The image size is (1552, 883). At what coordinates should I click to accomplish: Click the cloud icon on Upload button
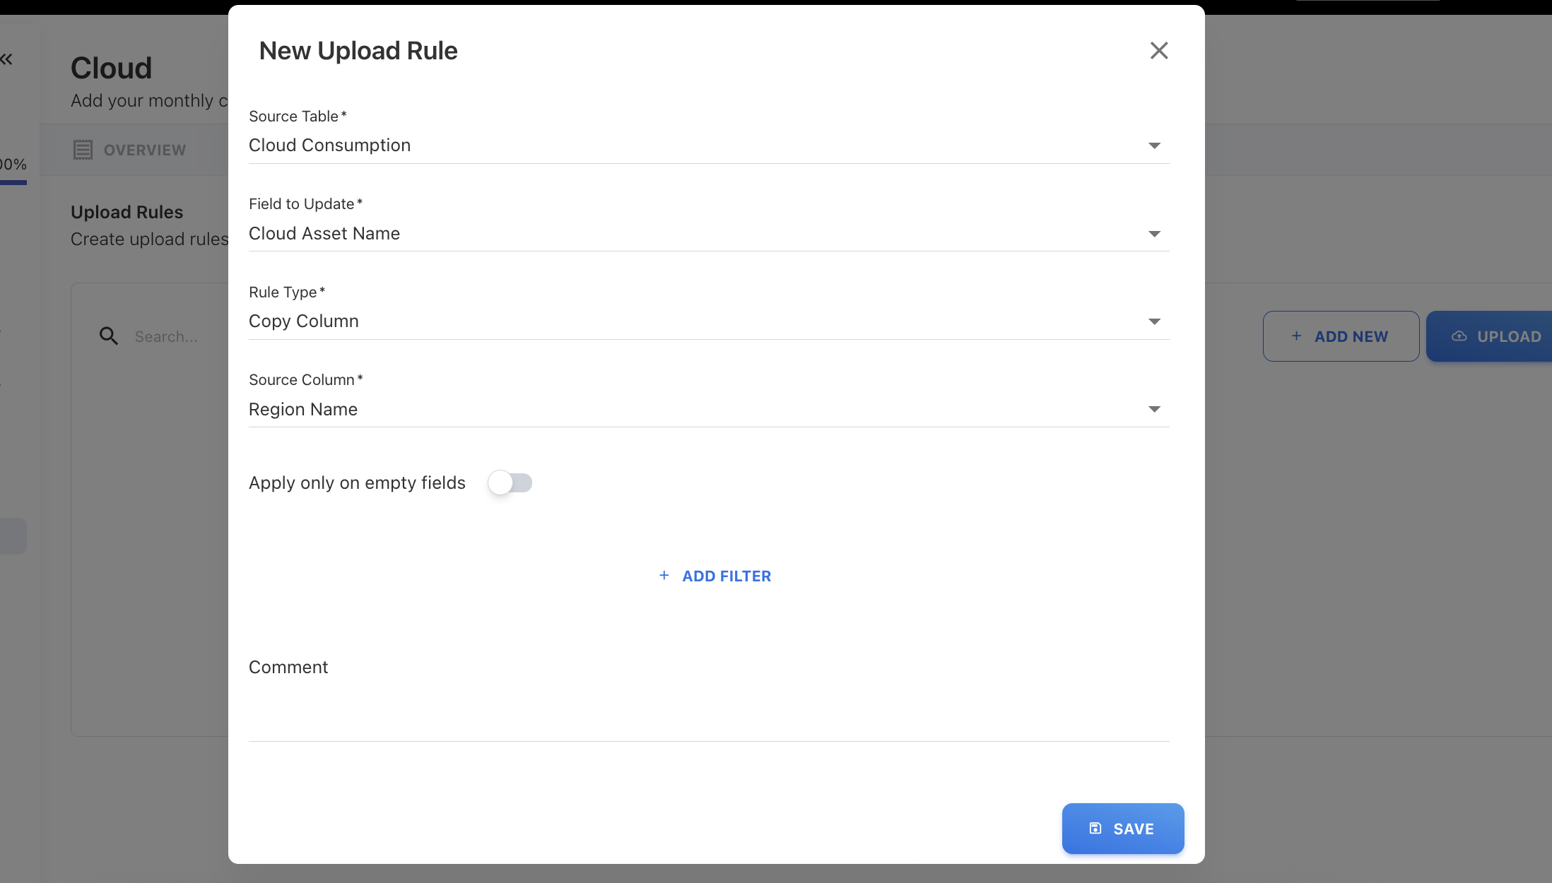click(x=1459, y=336)
